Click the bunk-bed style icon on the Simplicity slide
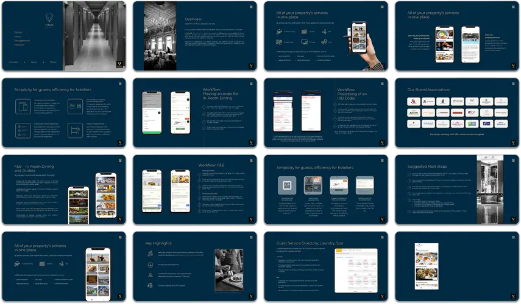521x304 pixels. [75, 130]
